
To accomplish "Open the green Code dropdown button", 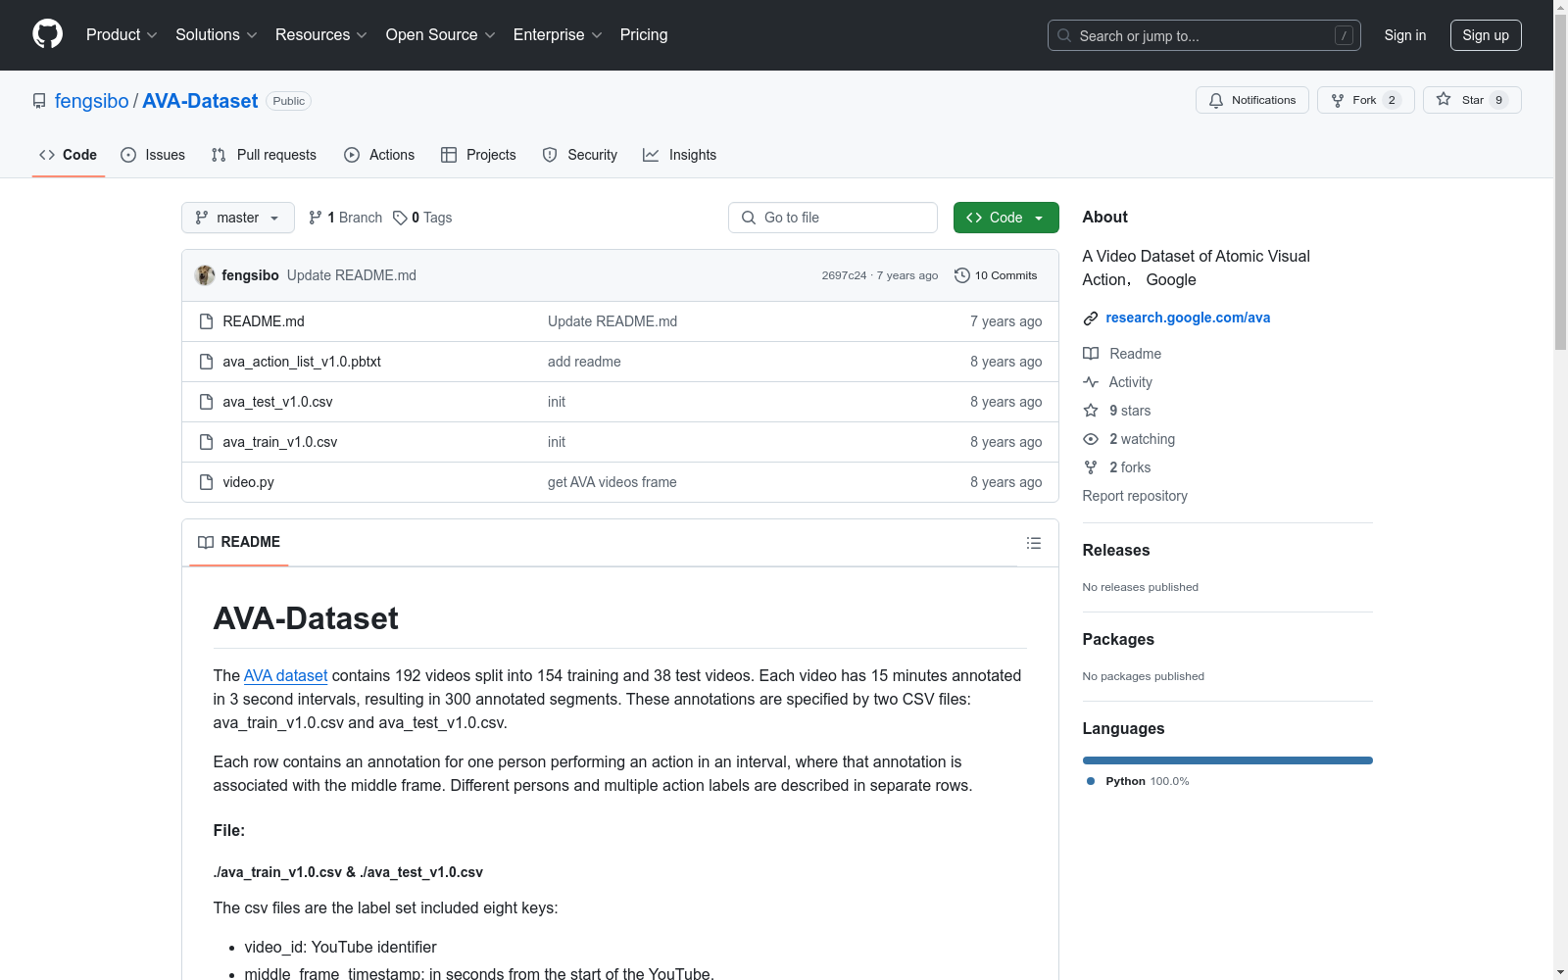I will 1005,218.
